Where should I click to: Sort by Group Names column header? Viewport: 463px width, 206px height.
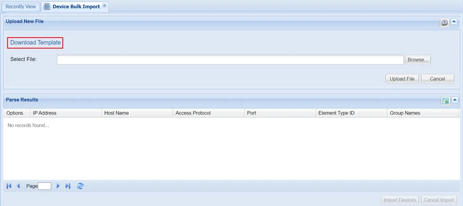click(423, 113)
